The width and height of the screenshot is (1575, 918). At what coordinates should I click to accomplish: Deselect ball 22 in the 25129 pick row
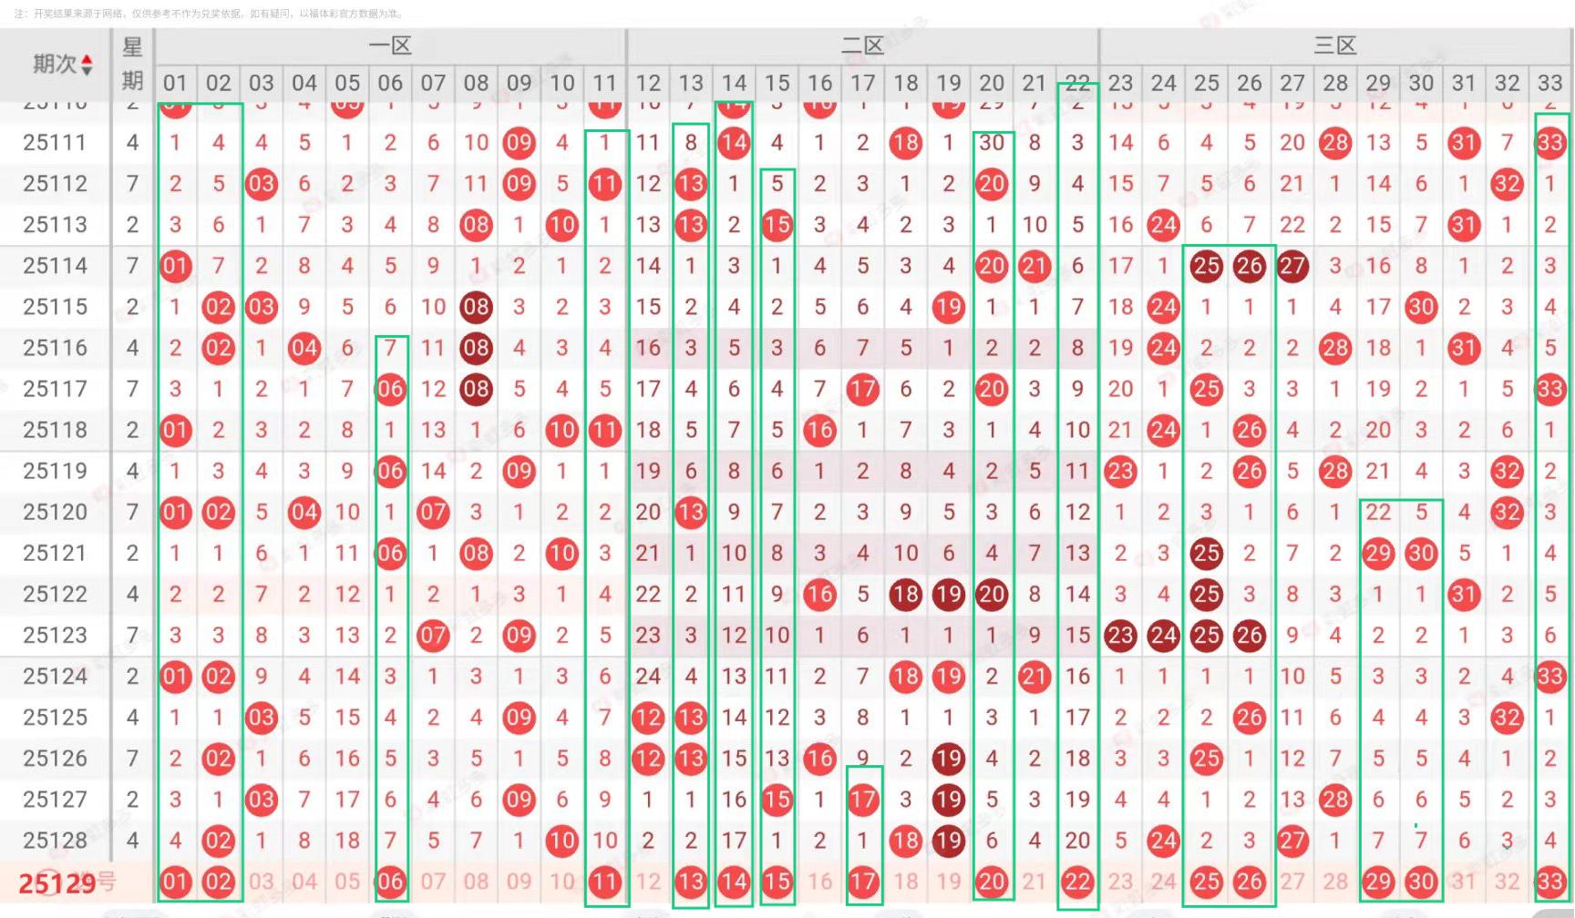pos(1077,882)
